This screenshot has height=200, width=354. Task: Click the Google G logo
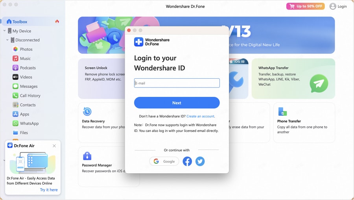(156, 161)
